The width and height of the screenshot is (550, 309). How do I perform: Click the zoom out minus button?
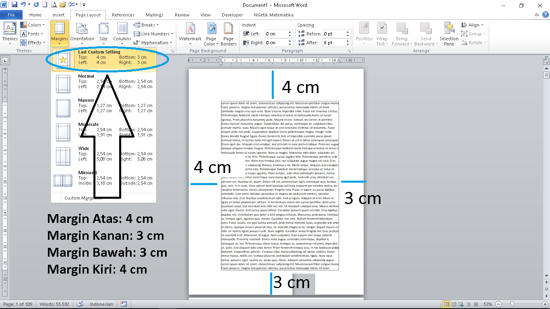(499, 304)
